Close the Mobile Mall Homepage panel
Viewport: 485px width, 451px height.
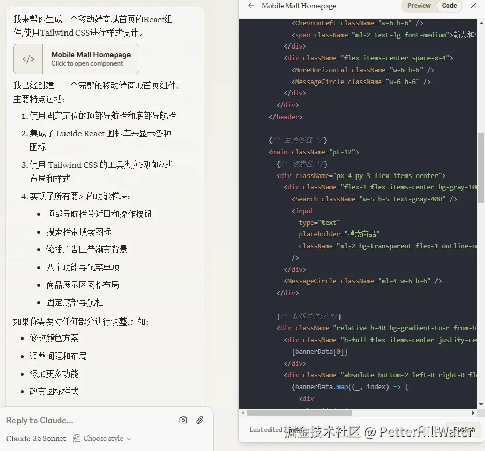click(473, 6)
